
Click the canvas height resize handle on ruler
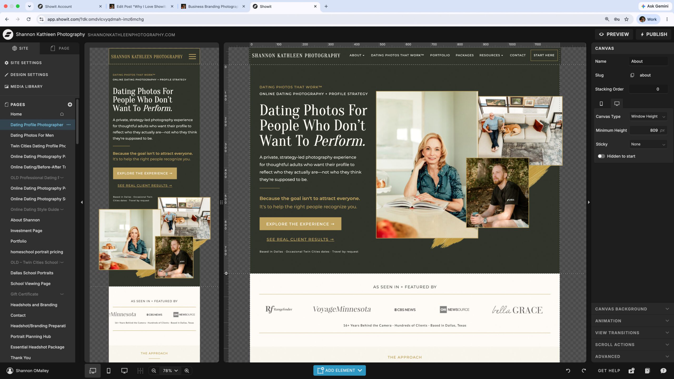226,273
